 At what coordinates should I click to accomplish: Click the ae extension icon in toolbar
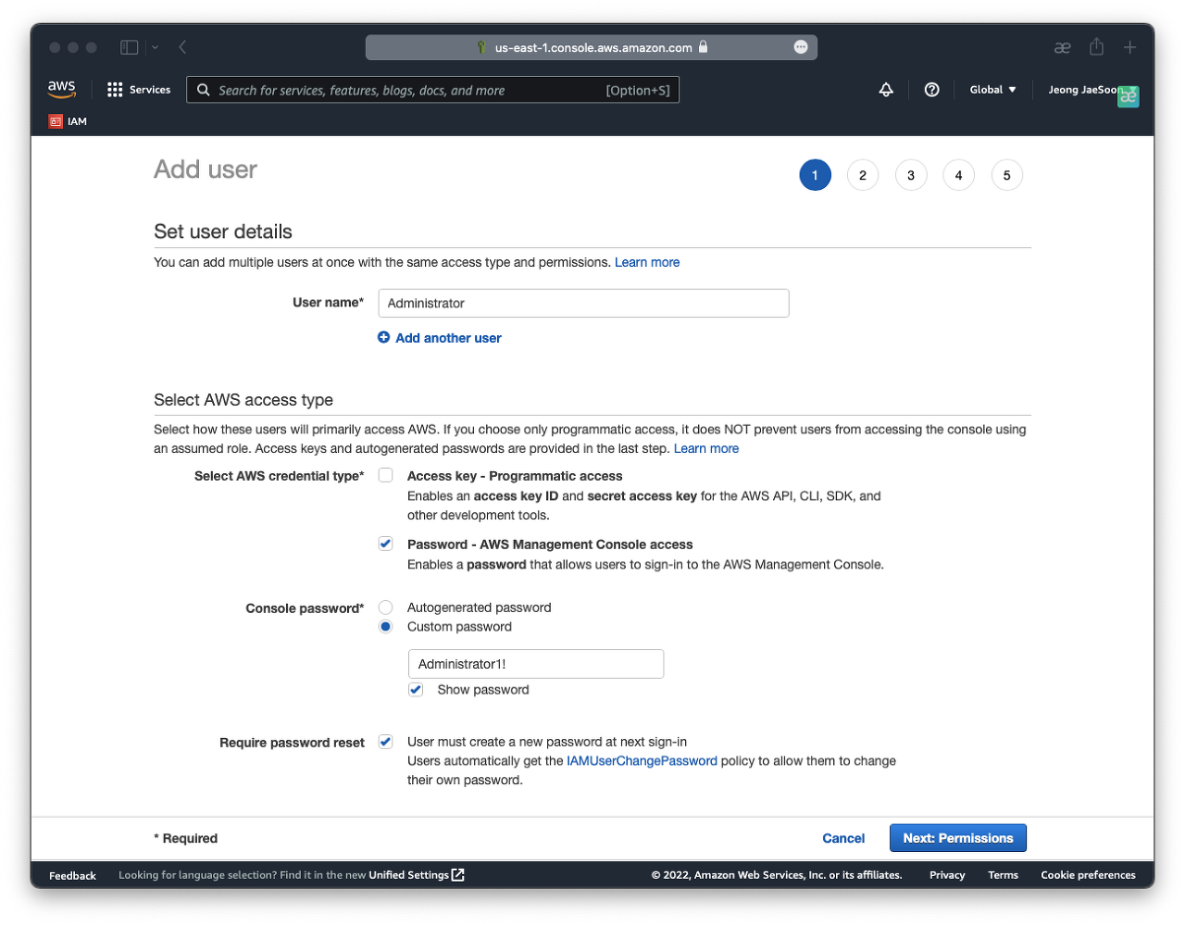click(1062, 47)
